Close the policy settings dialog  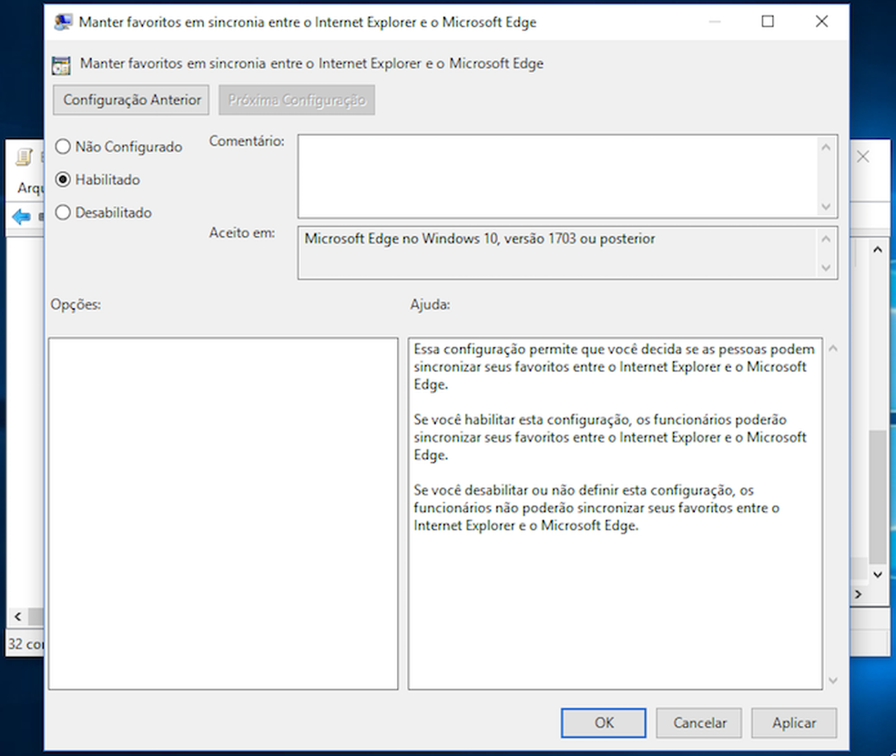tap(821, 22)
